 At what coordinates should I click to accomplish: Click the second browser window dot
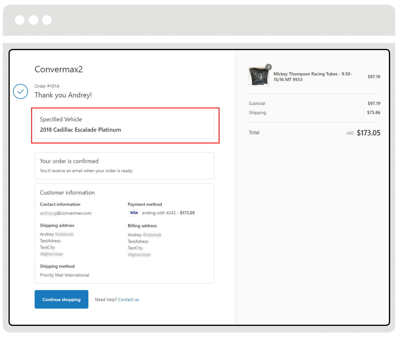pos(34,20)
